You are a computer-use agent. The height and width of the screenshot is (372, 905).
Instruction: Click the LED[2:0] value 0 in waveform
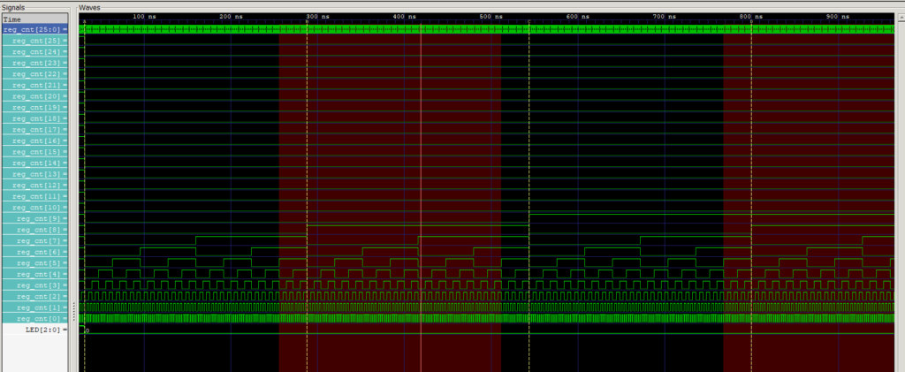[87, 330]
